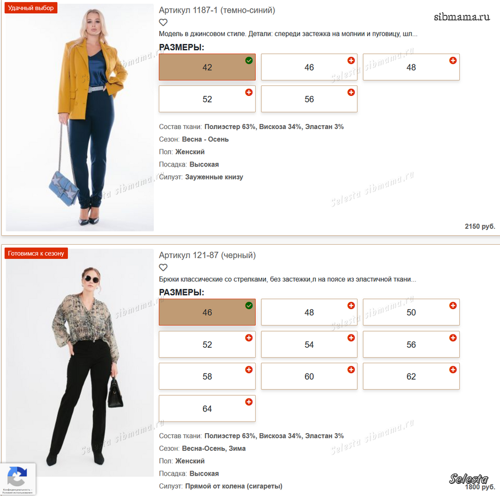Click plus icon on size 62 tile
500x496 pixels.
(x=453, y=369)
